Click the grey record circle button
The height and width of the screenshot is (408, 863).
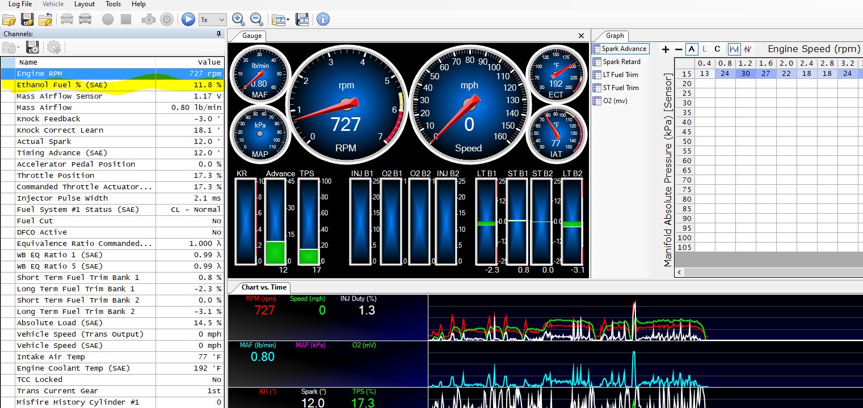point(108,19)
